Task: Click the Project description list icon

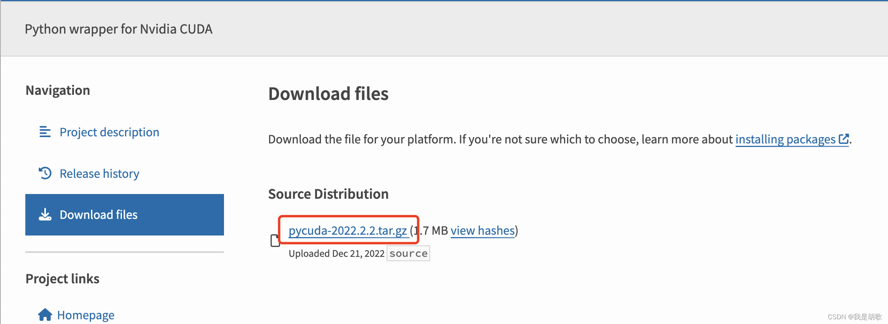Action: coord(45,132)
